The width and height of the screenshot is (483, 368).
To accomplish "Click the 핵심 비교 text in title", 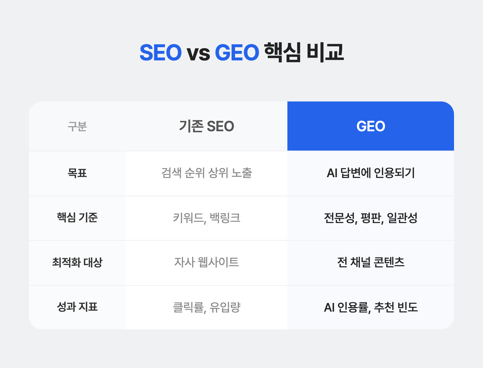I will [304, 52].
